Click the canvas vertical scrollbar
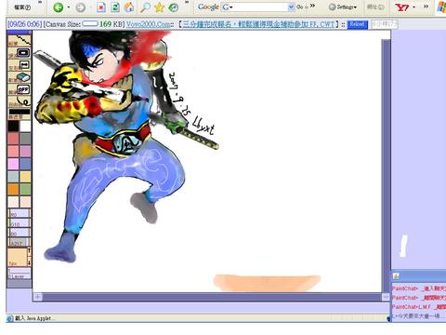This screenshot has height=335, width=446. pyautogui.click(x=386, y=166)
